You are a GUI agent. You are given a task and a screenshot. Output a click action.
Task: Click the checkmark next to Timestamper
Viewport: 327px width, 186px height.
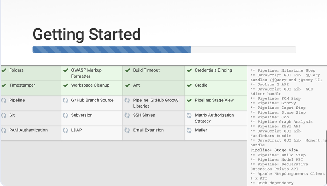coord(4,85)
